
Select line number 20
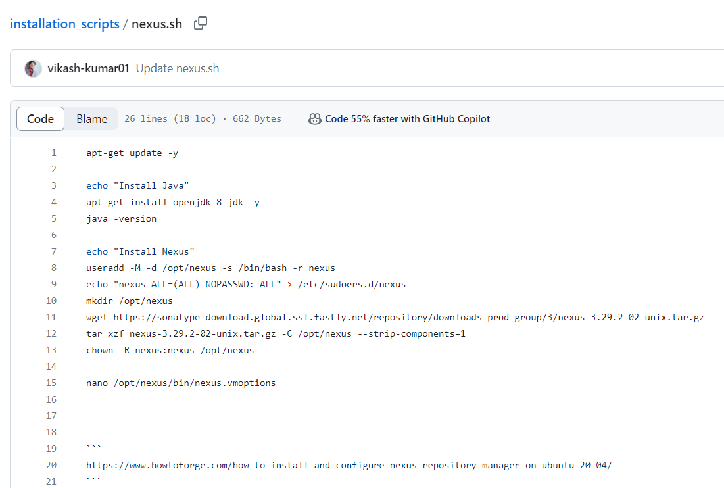pos(51,465)
